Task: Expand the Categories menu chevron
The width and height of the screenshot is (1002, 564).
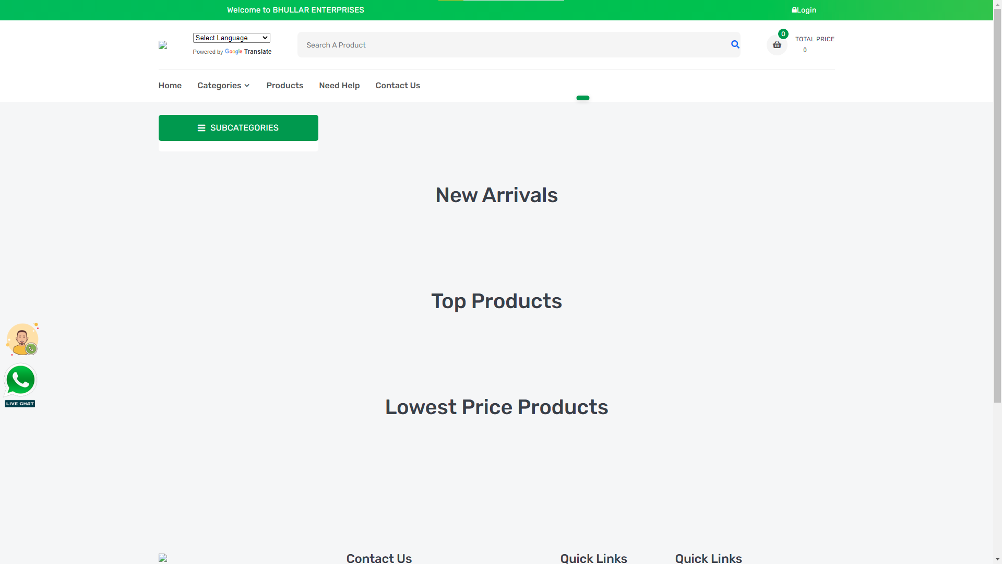Action: [x=247, y=86]
